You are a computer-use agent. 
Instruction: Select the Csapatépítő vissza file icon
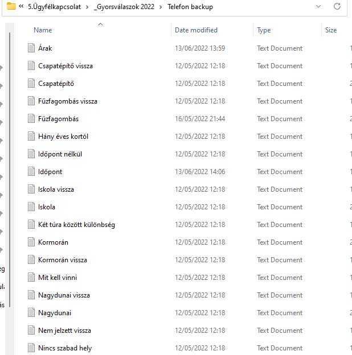click(x=31, y=66)
